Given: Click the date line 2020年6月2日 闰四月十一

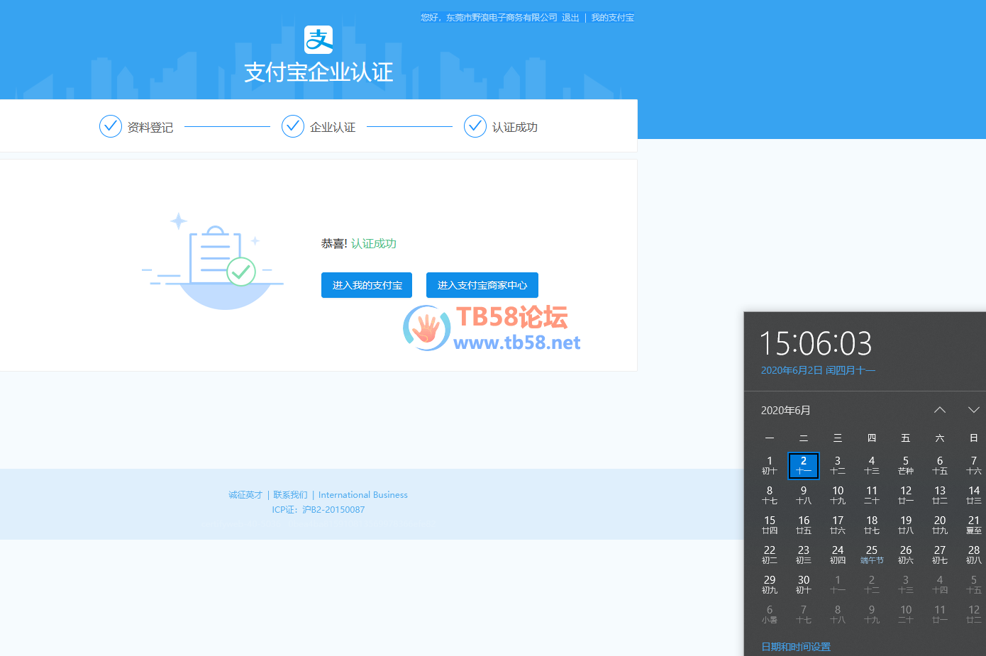Looking at the screenshot, I should [x=818, y=370].
